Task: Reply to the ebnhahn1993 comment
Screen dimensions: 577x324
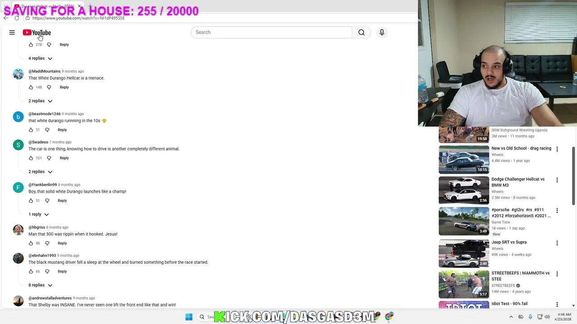Action: [x=62, y=271]
